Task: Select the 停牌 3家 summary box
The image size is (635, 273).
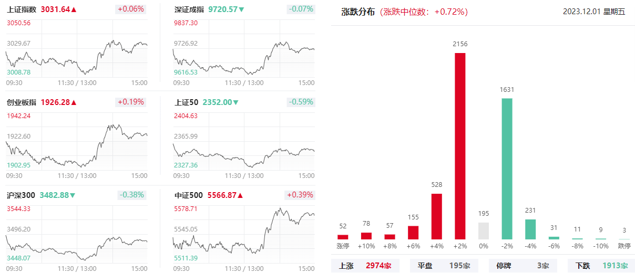Action: point(523,266)
